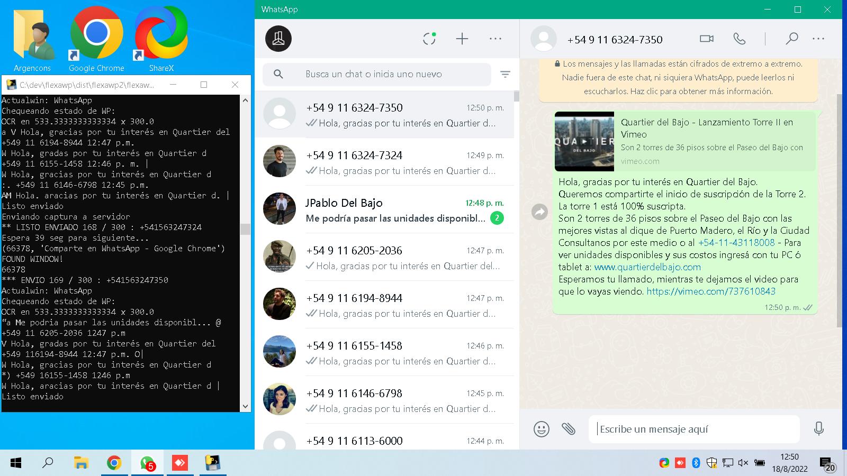This screenshot has height=476, width=847.
Task: Open chat with +54 9 11 6146-6798
Action: (384, 400)
